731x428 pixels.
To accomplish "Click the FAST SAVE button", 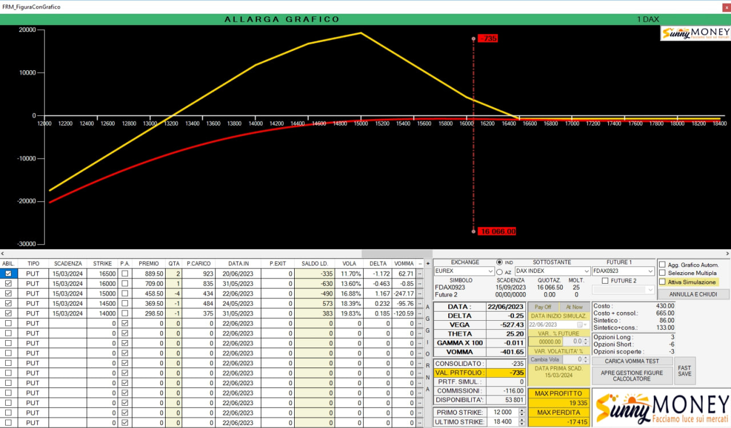I will click(x=685, y=371).
